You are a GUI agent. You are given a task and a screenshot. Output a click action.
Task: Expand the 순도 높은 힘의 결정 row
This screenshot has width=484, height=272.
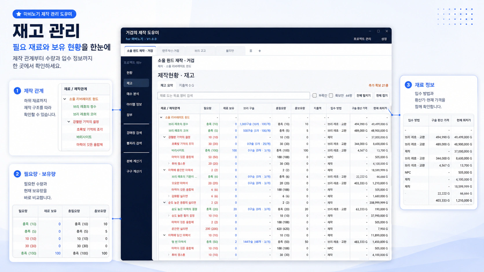pyautogui.click(x=169, y=216)
